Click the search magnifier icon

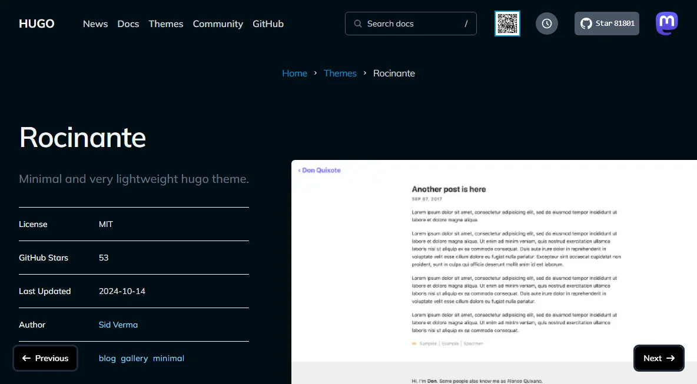[358, 24]
